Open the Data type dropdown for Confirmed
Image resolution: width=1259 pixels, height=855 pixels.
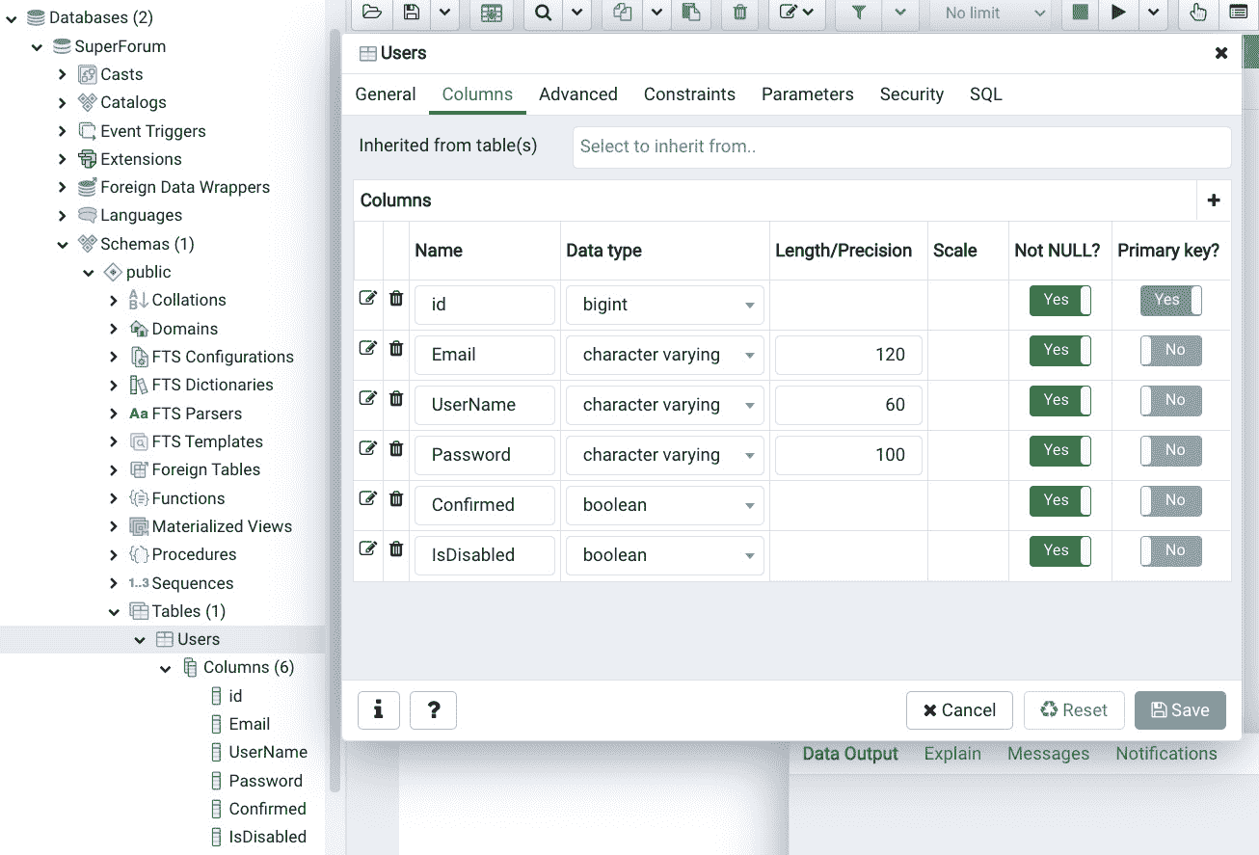coord(749,505)
